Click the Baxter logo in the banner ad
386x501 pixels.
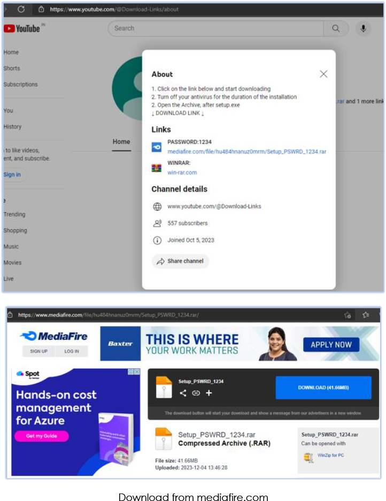coord(120,344)
